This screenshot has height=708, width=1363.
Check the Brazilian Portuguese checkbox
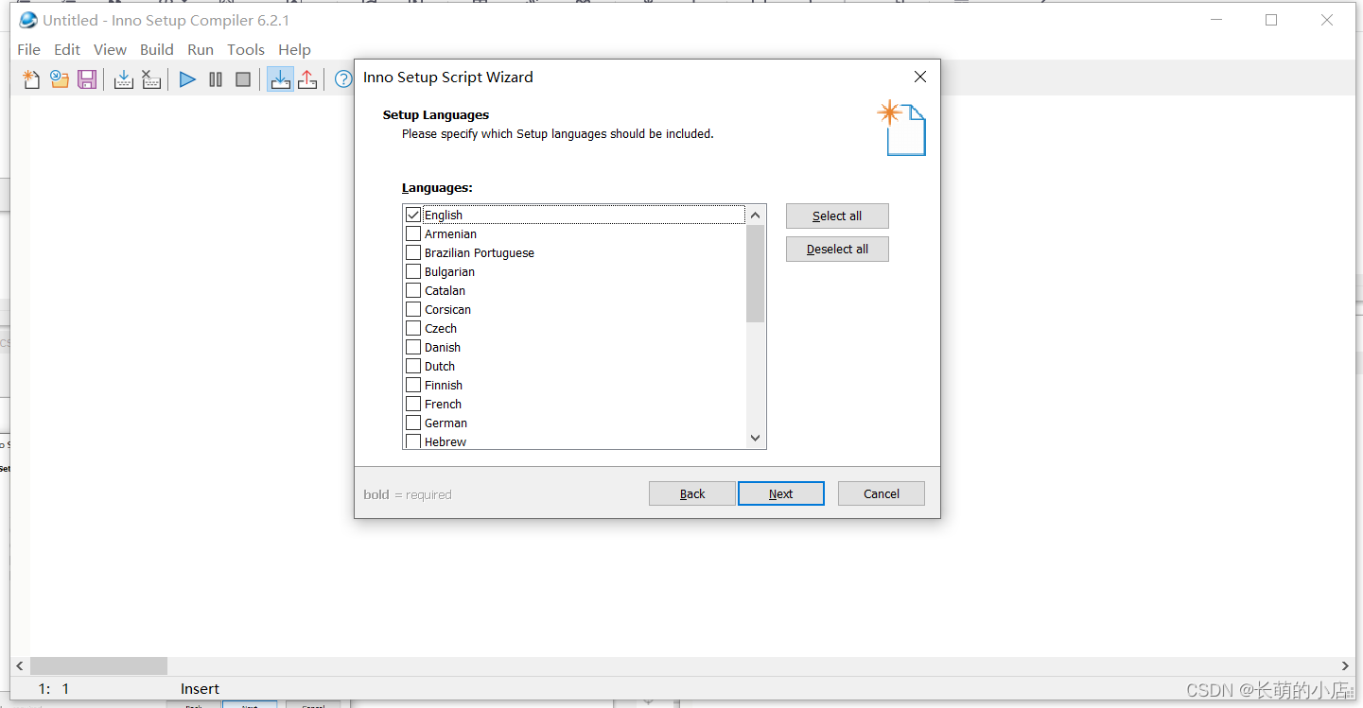(413, 252)
